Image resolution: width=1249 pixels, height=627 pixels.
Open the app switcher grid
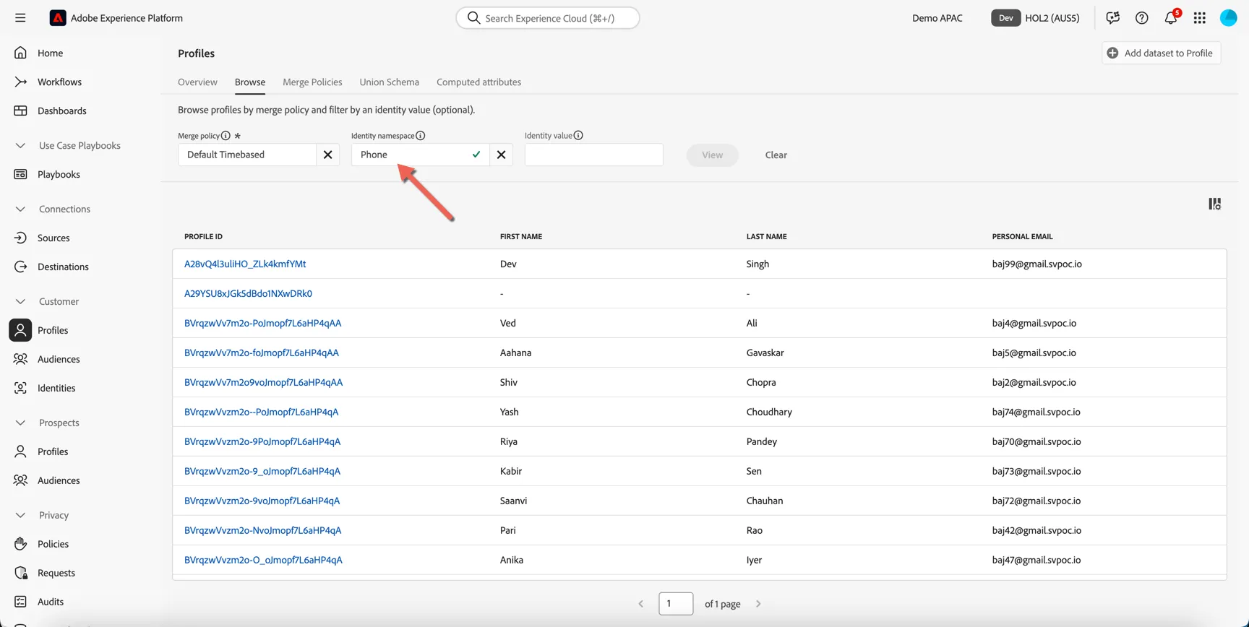1200,18
